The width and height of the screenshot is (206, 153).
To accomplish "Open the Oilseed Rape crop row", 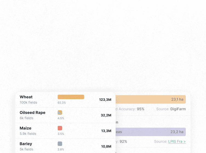I will click(32, 113).
